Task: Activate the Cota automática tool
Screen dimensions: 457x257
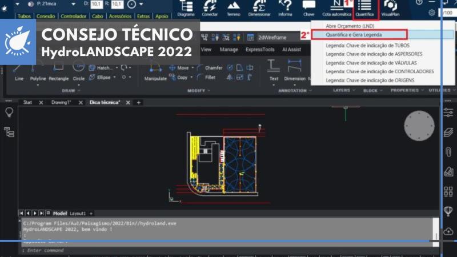Action: pos(336,9)
